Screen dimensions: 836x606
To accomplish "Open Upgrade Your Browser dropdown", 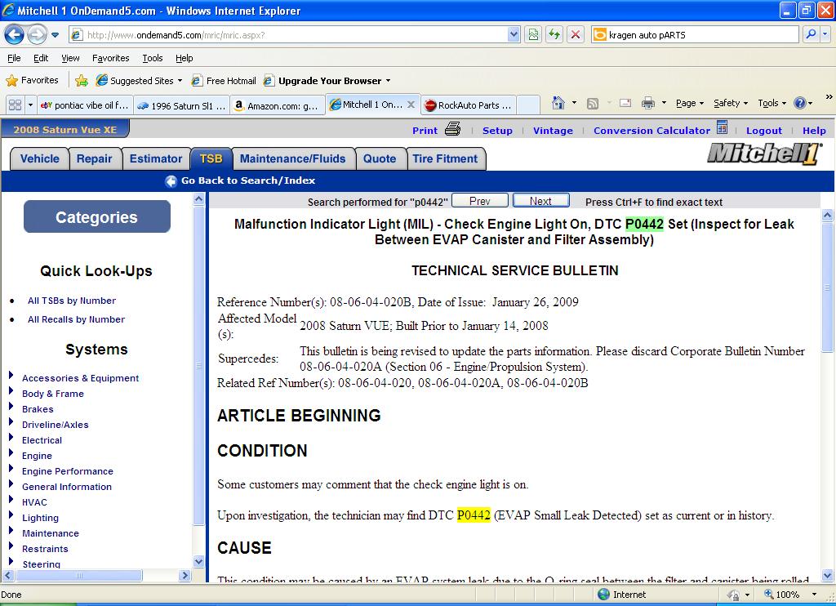I will (x=327, y=81).
